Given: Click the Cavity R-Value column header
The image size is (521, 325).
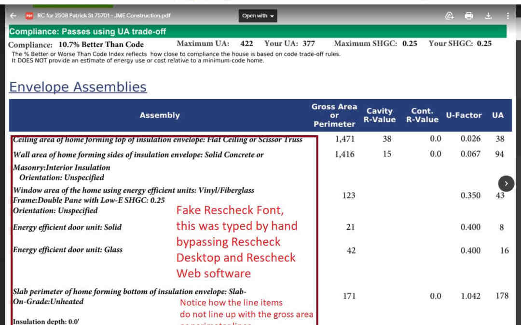Looking at the screenshot, I should pos(379,116).
